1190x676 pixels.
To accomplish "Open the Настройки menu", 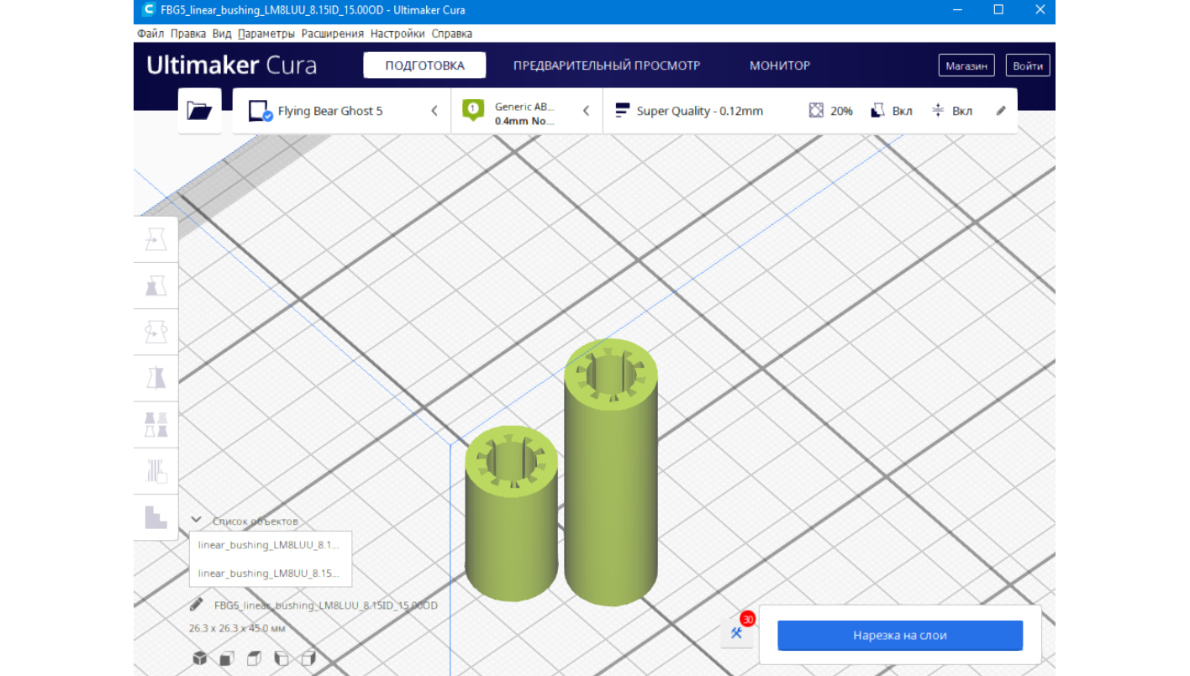I will click(x=398, y=34).
